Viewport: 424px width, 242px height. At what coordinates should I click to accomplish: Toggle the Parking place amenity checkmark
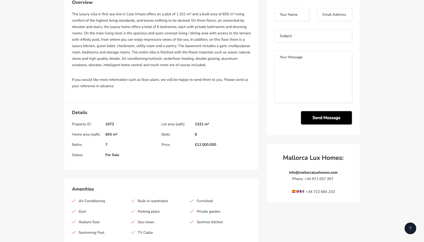(x=132, y=211)
